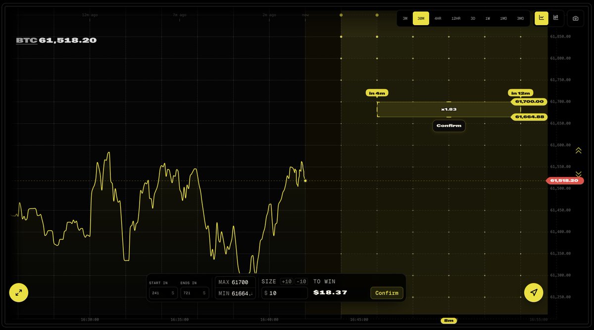594x330 pixels.
Task: Click the double chevron down icon
Action: click(578, 174)
